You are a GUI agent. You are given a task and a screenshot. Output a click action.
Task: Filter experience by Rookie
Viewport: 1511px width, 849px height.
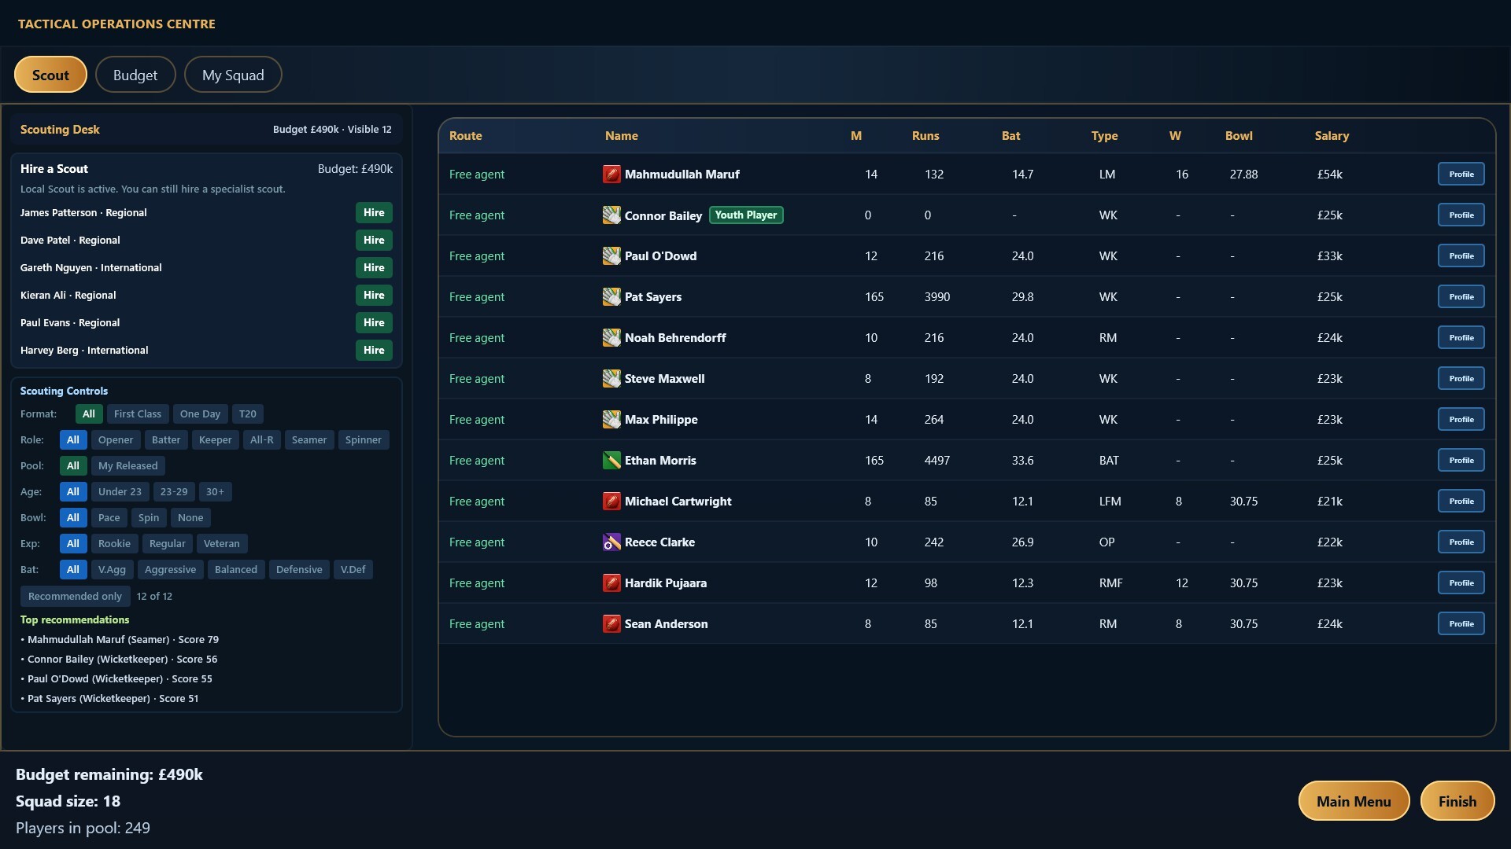[114, 544]
